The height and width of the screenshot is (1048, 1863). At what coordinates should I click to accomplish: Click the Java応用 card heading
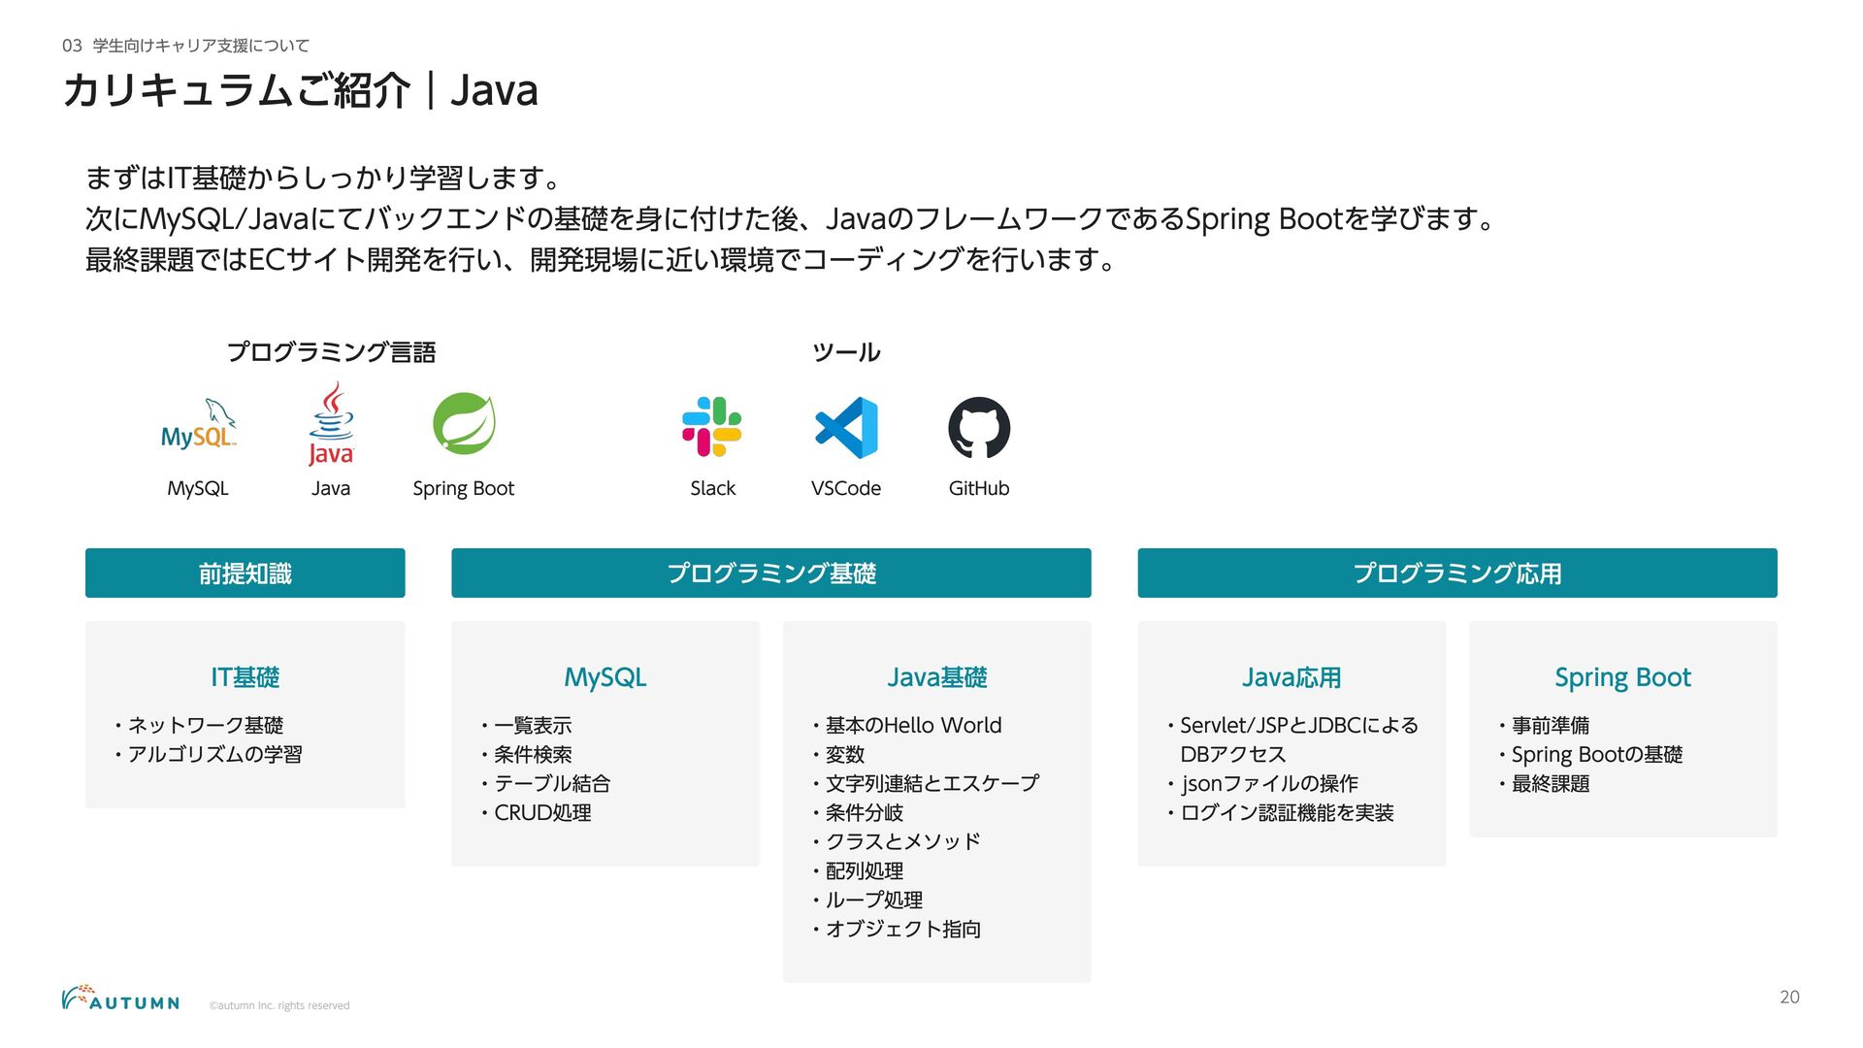point(1291,677)
